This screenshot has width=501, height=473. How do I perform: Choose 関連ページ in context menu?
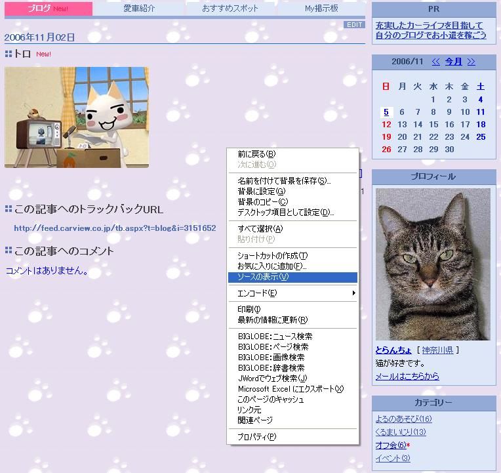[292, 421]
